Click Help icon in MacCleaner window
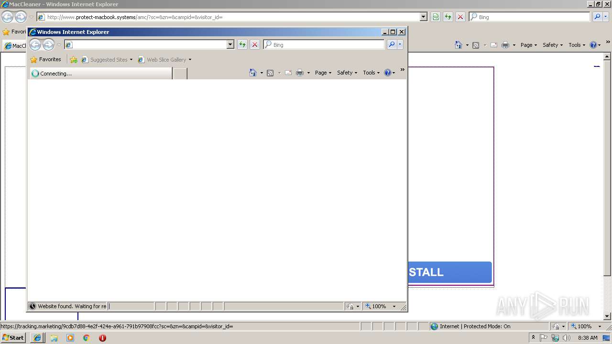Viewport: 612px width, 344px height. 593,45
